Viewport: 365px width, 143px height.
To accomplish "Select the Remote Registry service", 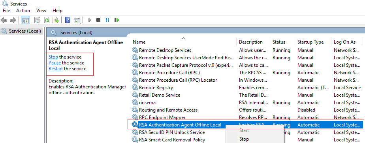I will coord(247,88).
